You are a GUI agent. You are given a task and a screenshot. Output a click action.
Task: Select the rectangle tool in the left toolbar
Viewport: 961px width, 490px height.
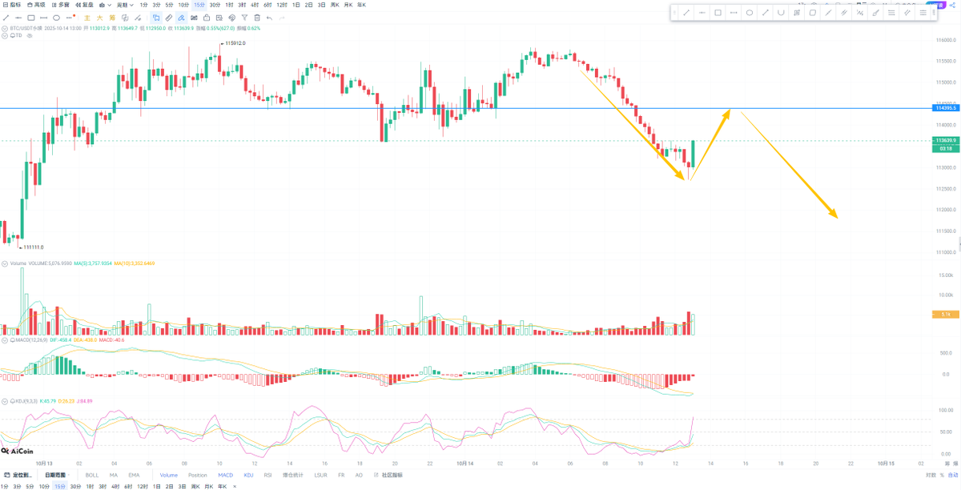pyautogui.click(x=31, y=18)
